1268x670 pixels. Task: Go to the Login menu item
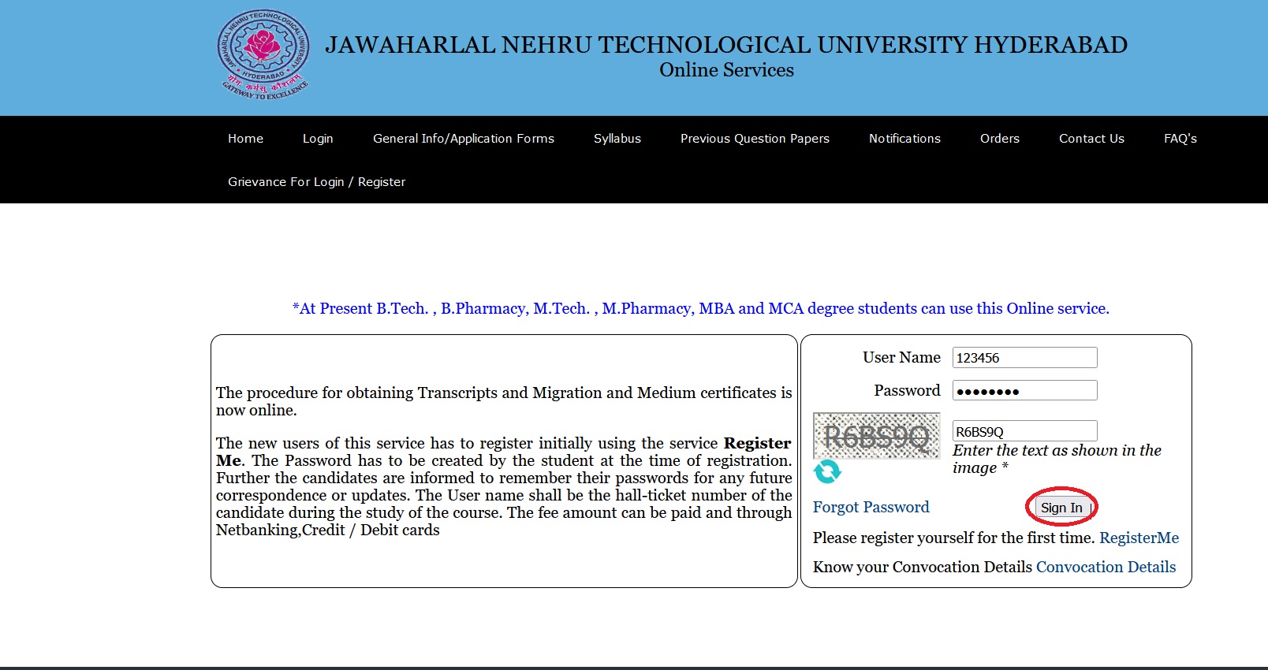click(318, 139)
